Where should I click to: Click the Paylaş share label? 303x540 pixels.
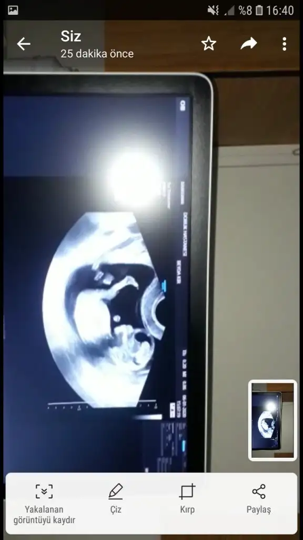point(259,510)
